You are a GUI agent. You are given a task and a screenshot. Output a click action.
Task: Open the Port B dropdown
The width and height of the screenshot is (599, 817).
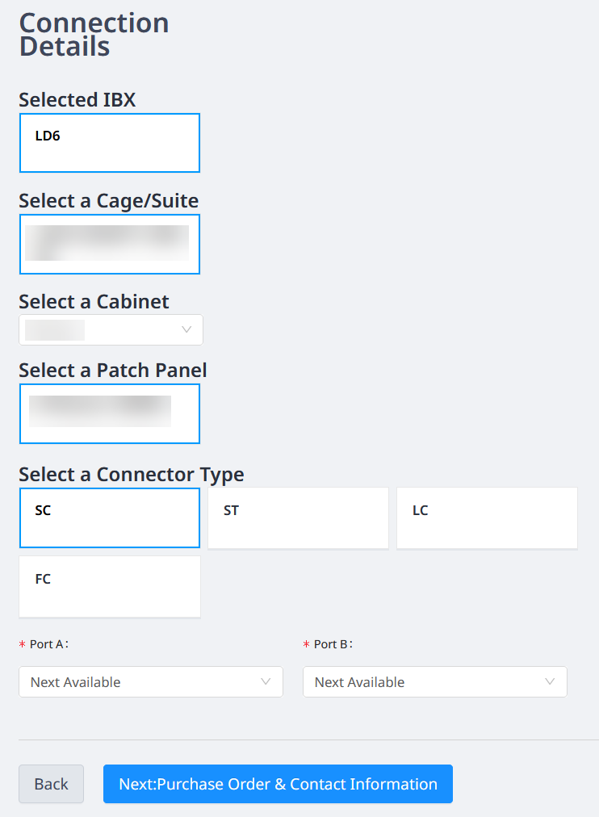[435, 681]
